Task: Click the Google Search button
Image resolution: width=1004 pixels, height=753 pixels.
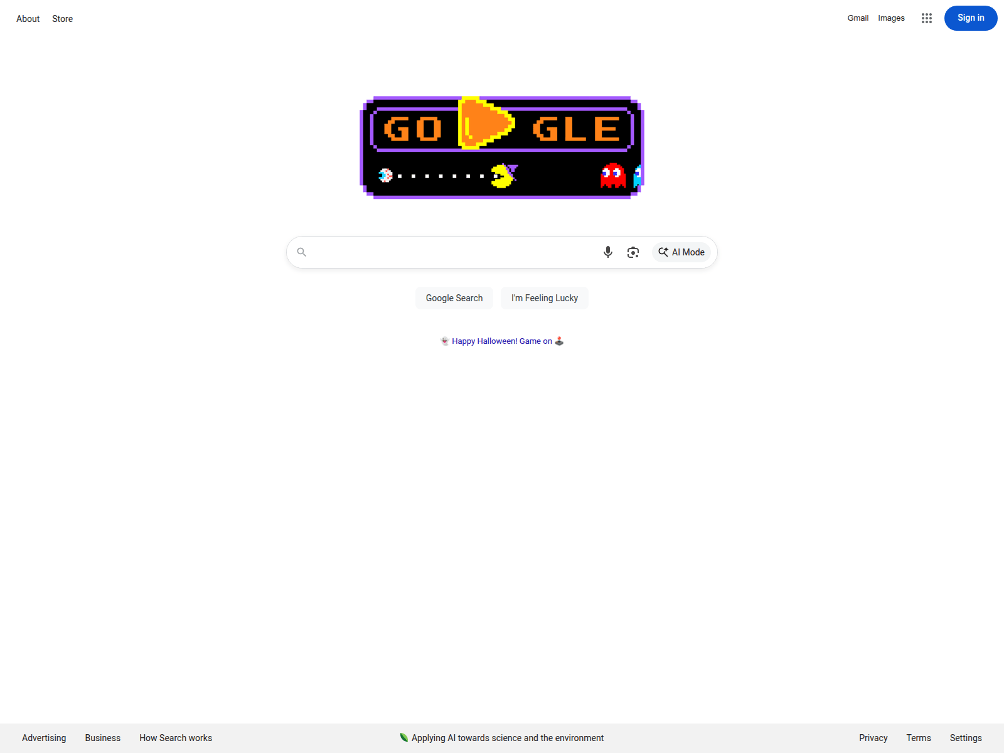Action: pos(454,298)
